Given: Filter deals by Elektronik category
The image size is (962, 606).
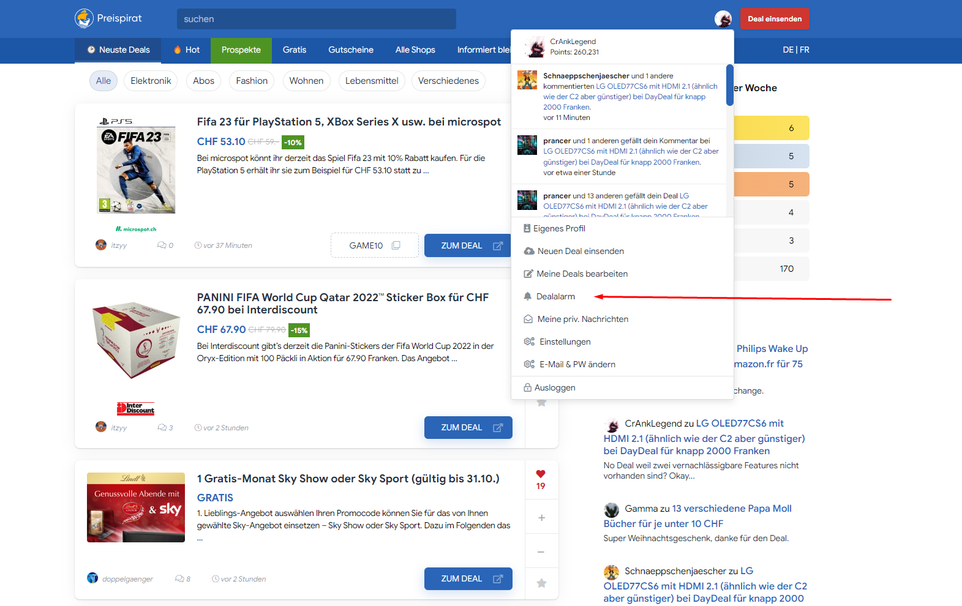Looking at the screenshot, I should point(151,81).
